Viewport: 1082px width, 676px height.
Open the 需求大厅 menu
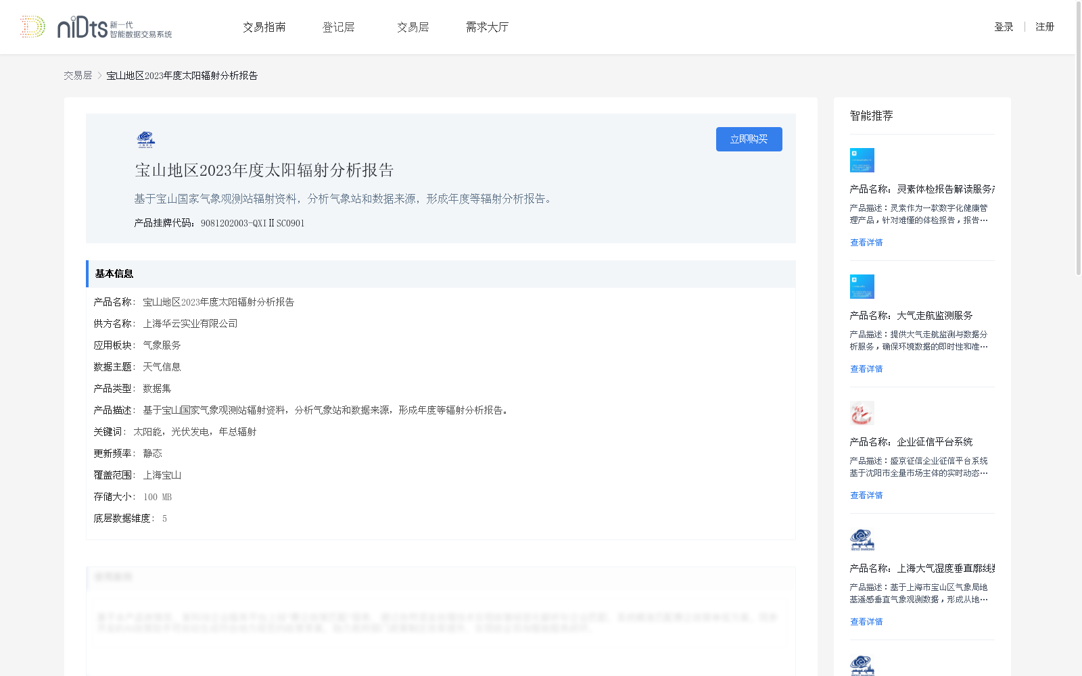click(x=487, y=27)
